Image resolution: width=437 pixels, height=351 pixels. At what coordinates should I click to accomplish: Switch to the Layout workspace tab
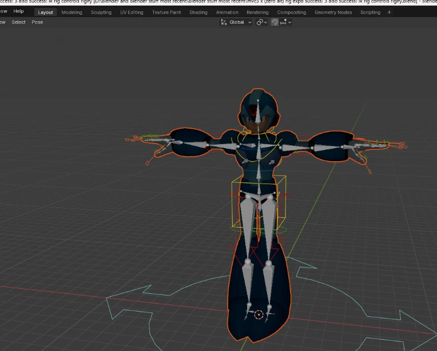(45, 12)
